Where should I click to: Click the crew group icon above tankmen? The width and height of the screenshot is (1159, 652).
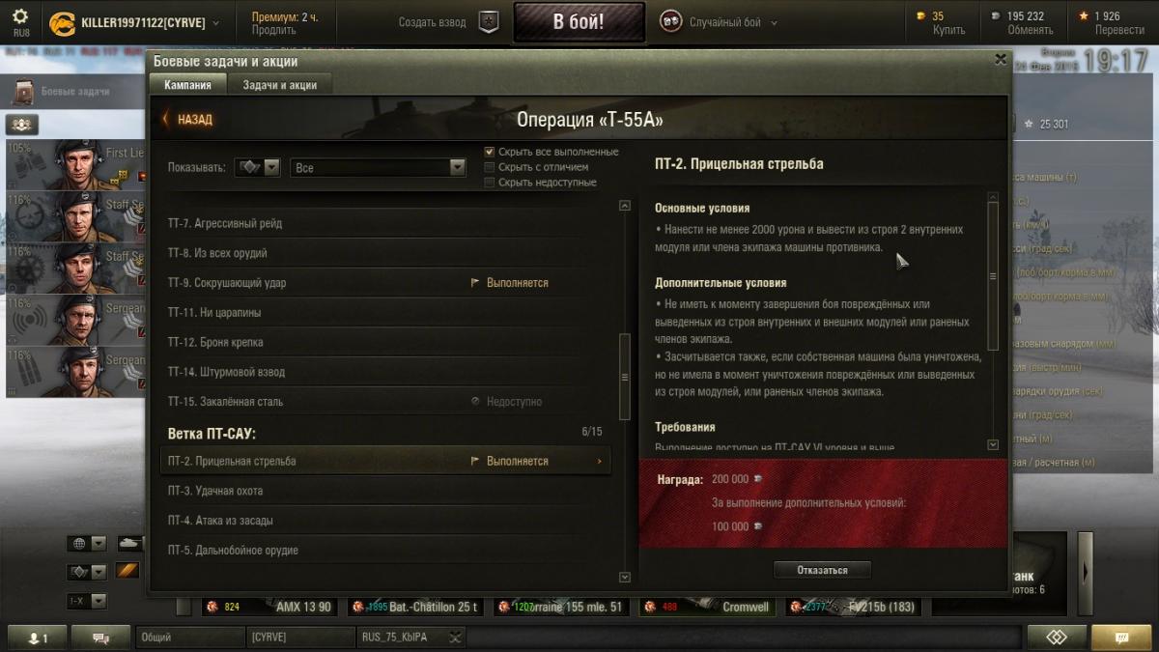click(21, 125)
